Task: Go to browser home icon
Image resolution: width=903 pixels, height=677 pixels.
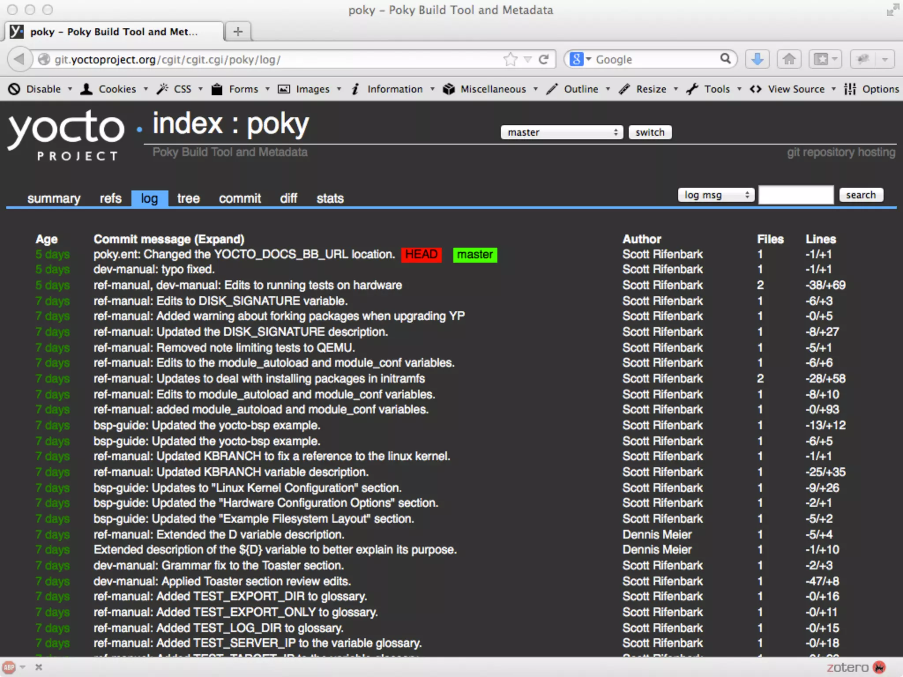Action: [x=789, y=59]
